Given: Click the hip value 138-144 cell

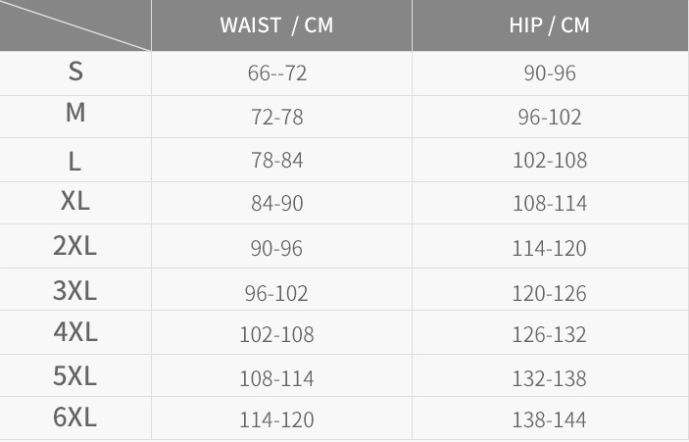Looking at the screenshot, I should point(549,419).
